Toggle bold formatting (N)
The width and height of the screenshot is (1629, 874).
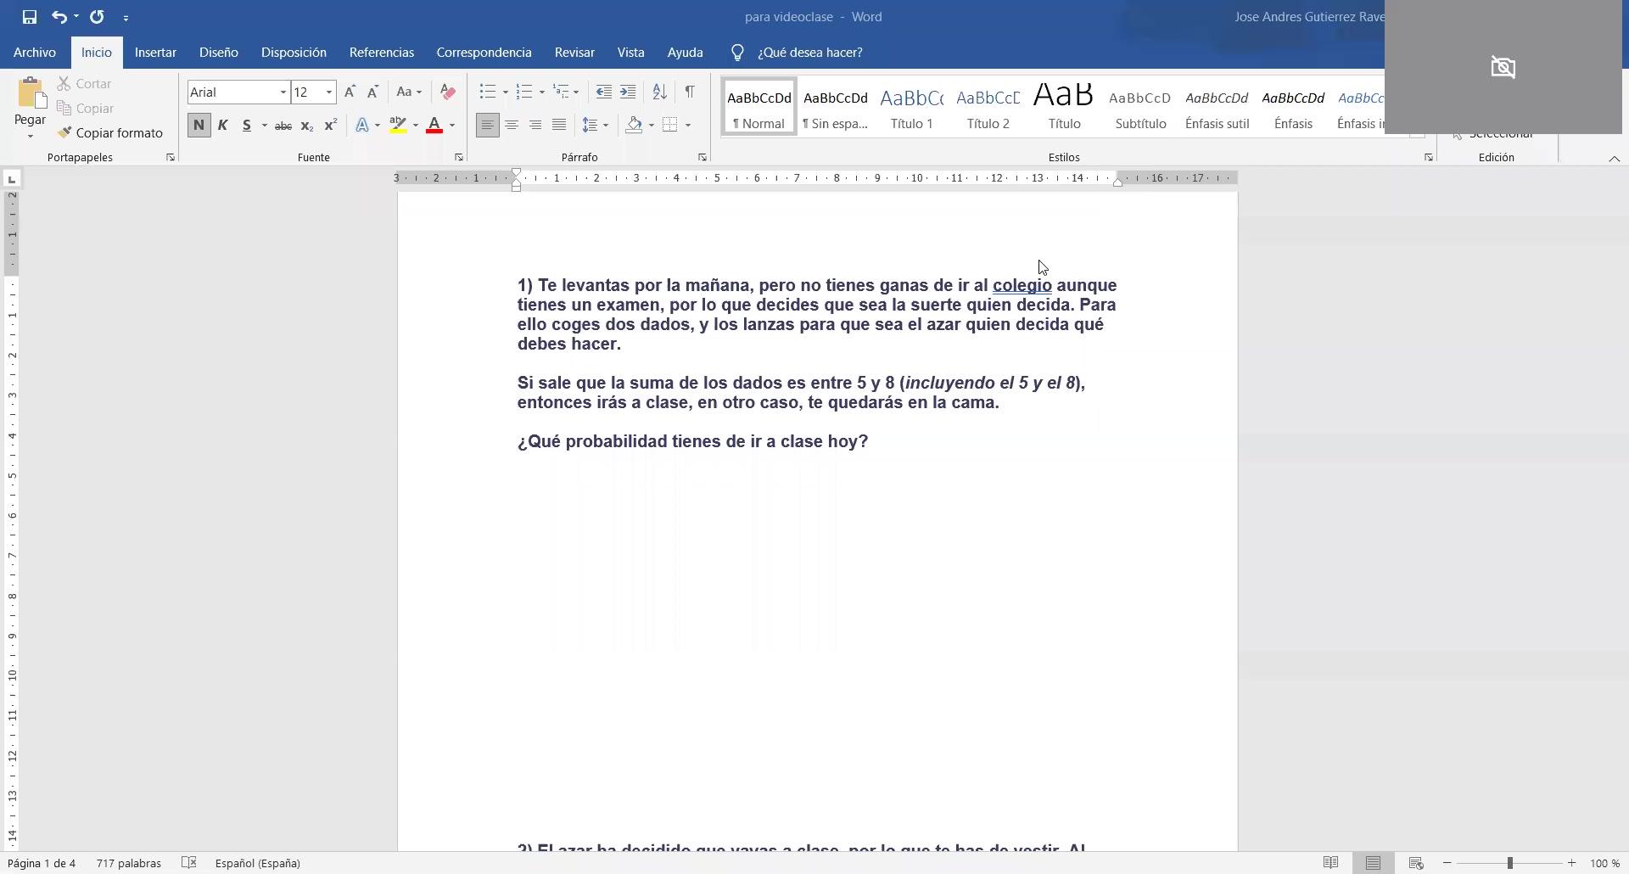click(x=199, y=126)
